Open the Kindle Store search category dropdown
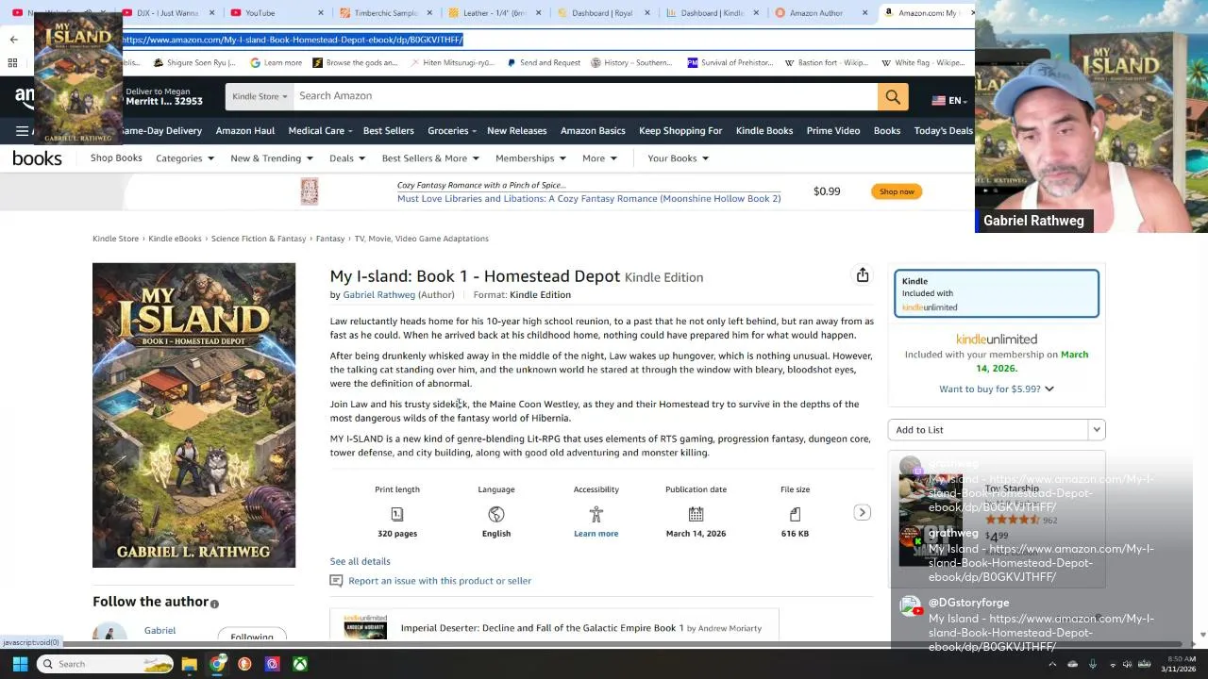Image resolution: width=1208 pixels, height=679 pixels. tap(260, 96)
